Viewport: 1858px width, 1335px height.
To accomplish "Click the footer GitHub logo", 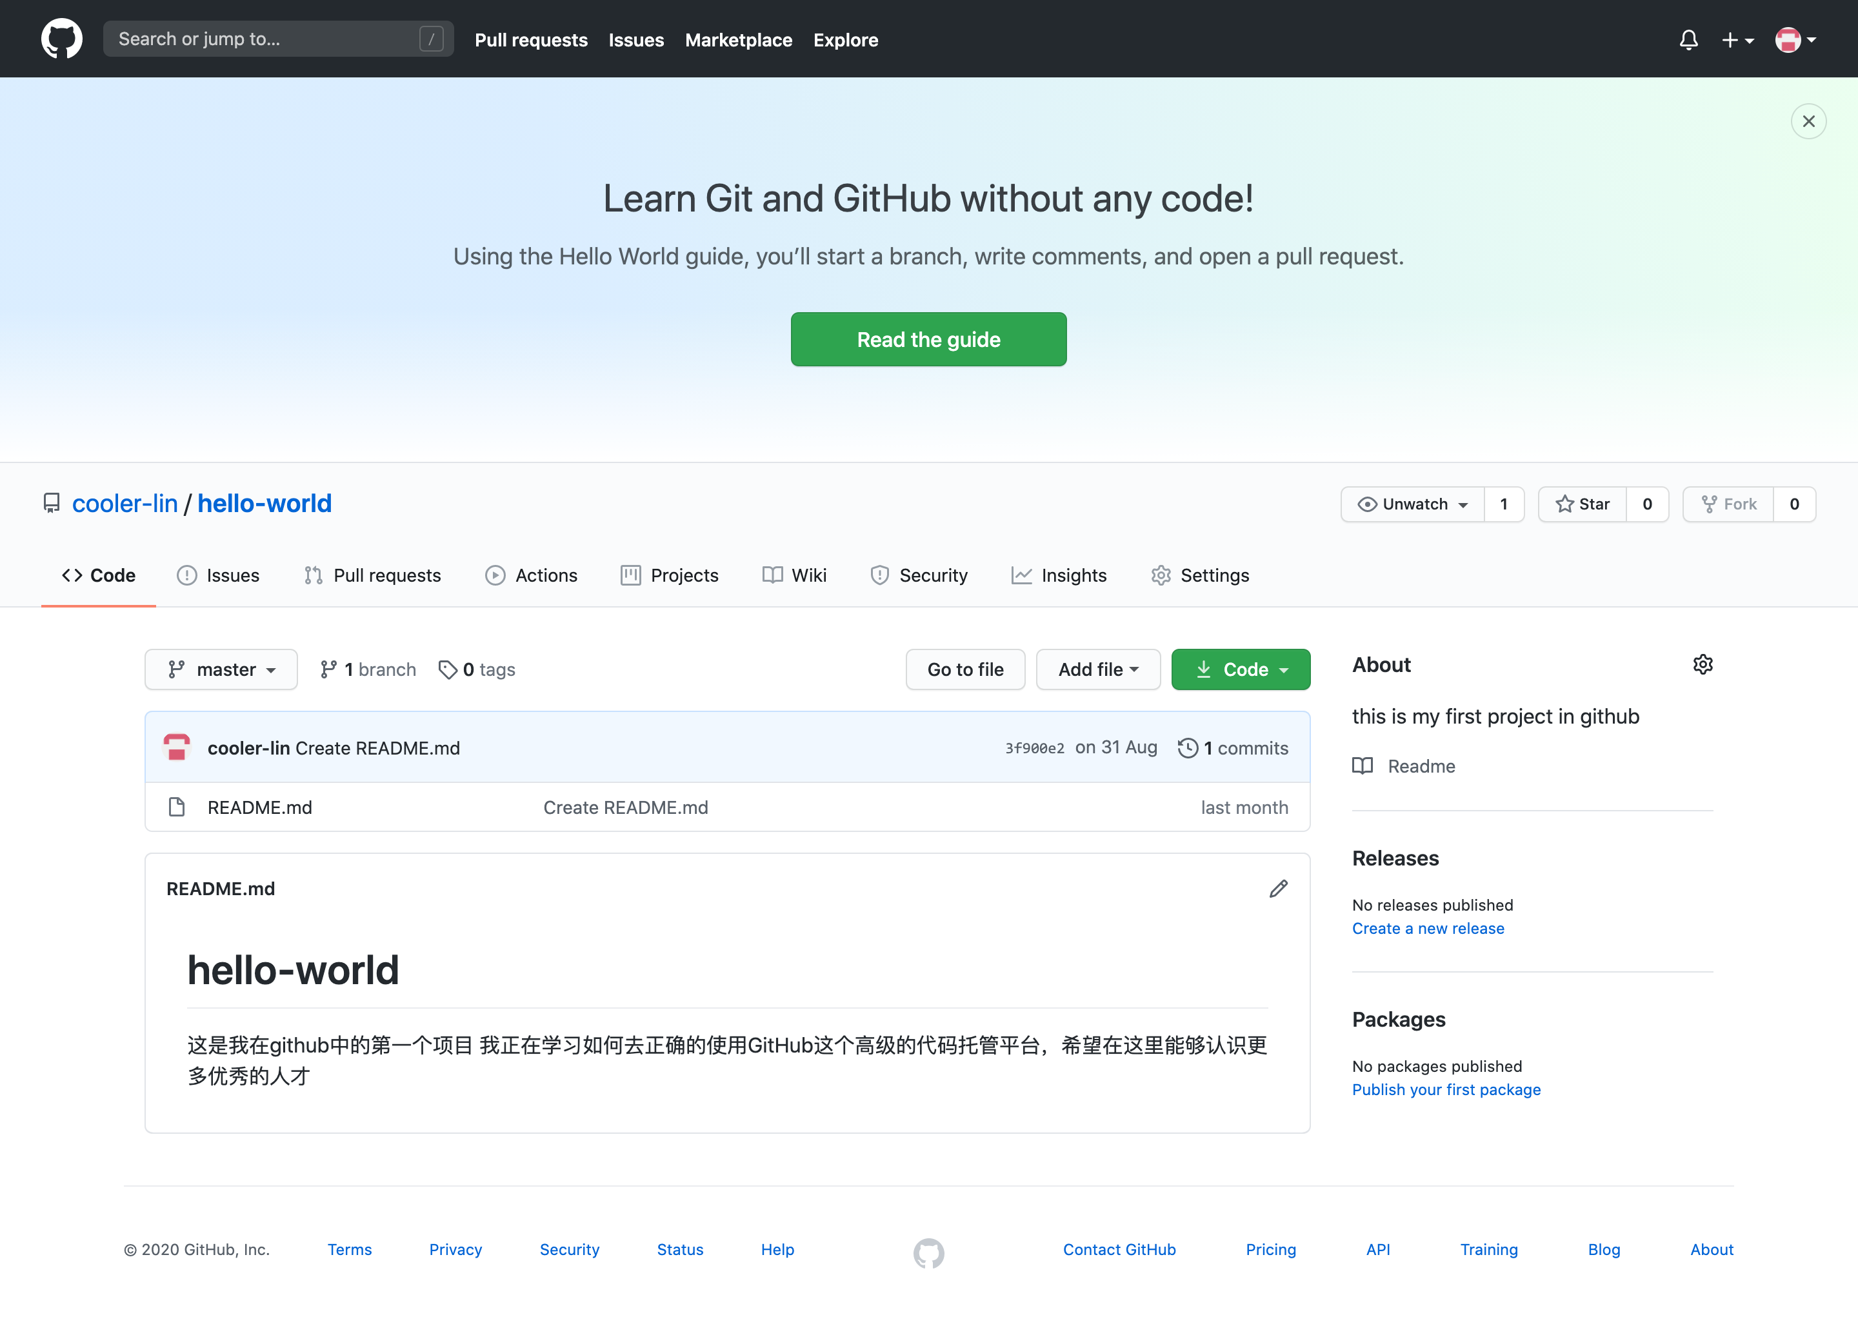I will pos(928,1252).
